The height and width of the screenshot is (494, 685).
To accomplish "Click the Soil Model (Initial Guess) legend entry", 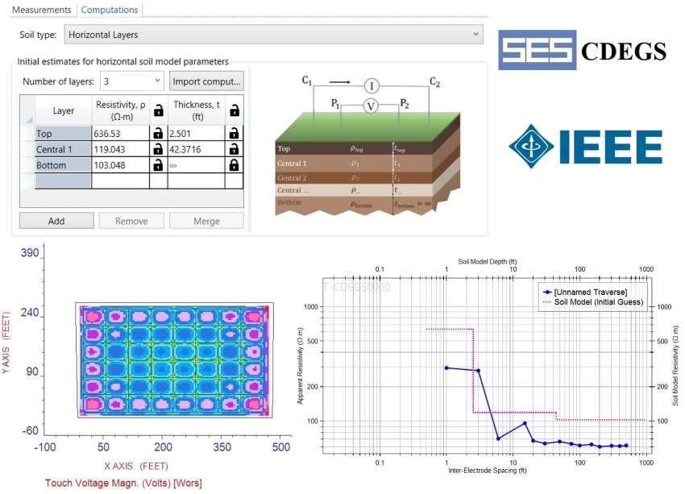I will point(593,302).
